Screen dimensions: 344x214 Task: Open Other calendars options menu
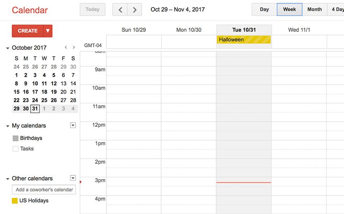click(x=73, y=178)
